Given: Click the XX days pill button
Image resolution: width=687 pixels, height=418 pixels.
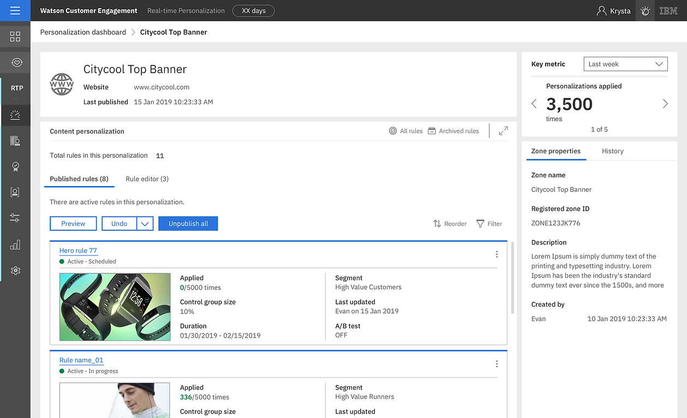Looking at the screenshot, I should tap(254, 10).
